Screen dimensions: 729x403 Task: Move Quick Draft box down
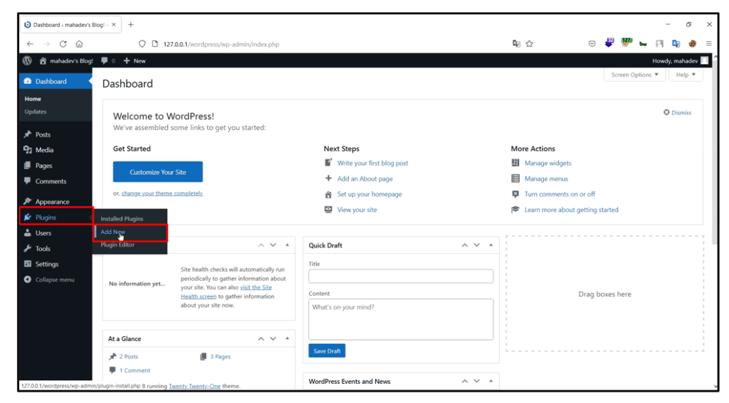coord(476,245)
